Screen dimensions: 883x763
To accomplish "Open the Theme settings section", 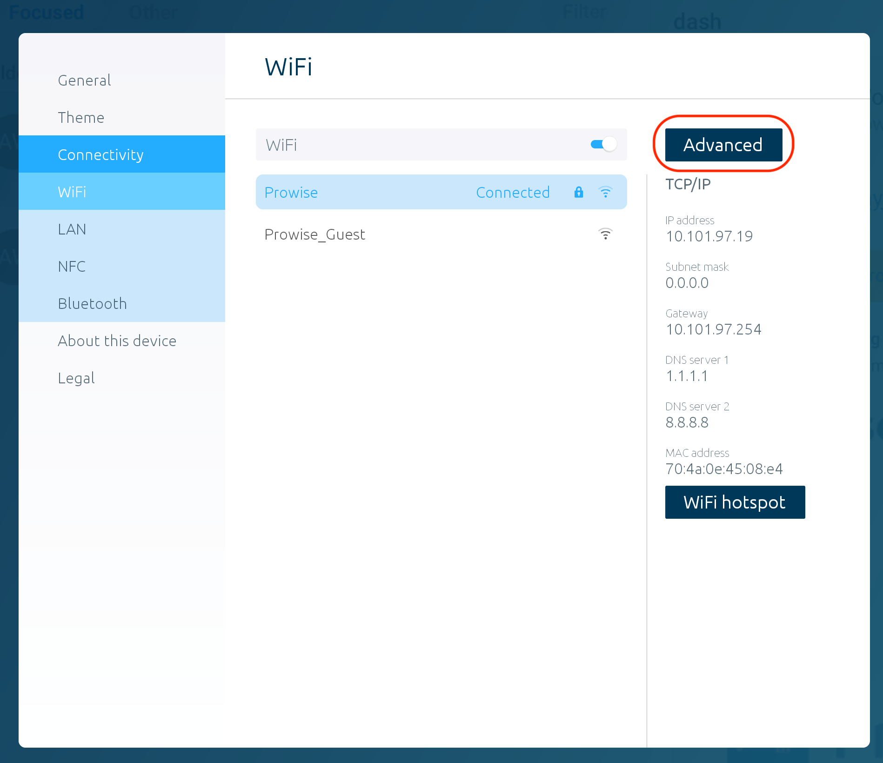I will point(81,117).
